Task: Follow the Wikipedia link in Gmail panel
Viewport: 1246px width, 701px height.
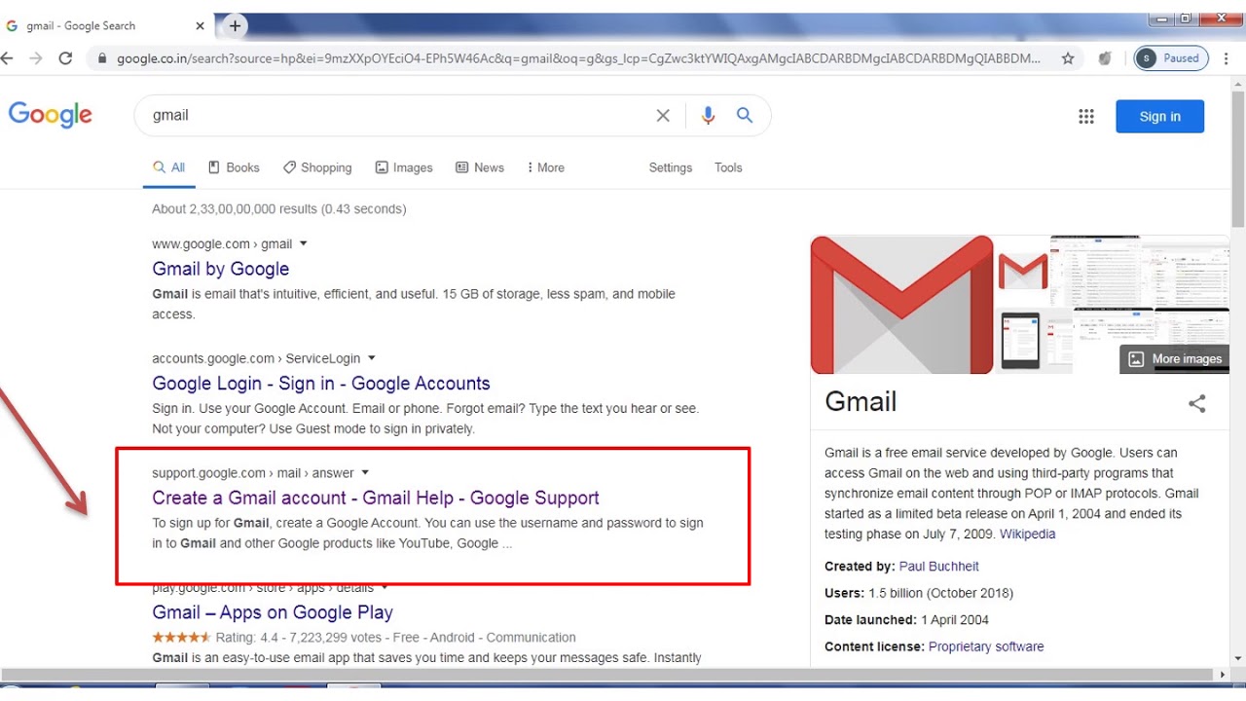Action: [1027, 534]
